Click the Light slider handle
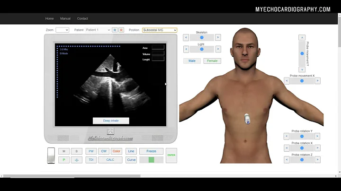 202,49
